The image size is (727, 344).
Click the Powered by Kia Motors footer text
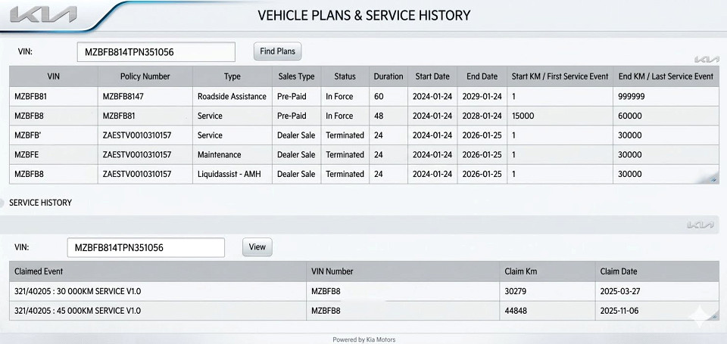[x=364, y=339]
